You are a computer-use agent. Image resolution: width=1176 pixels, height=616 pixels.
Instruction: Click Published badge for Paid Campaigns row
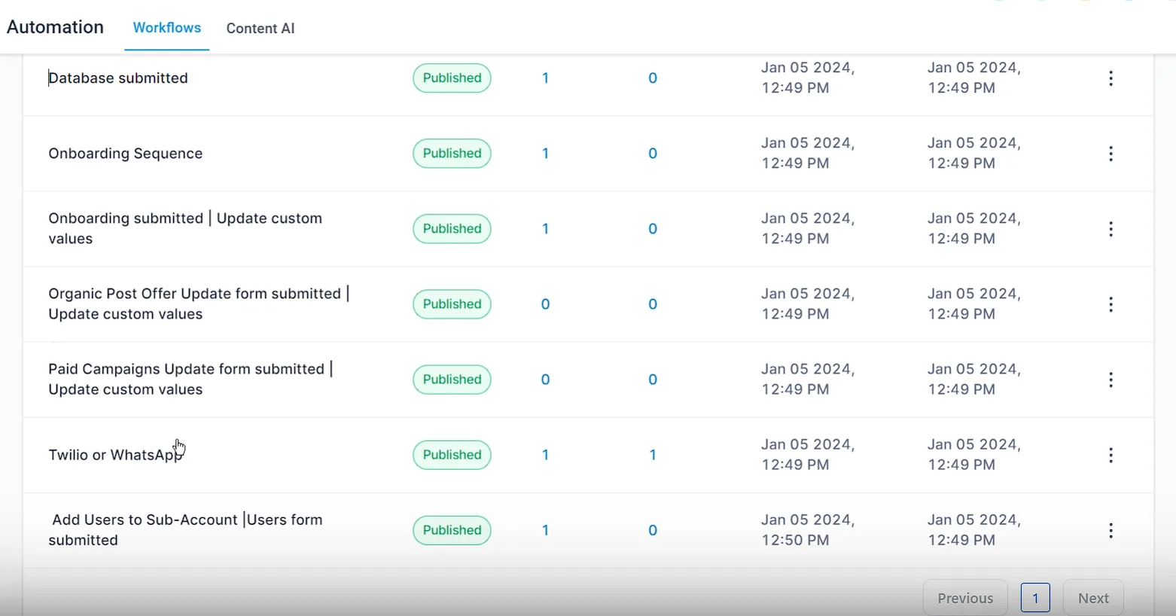[452, 380]
